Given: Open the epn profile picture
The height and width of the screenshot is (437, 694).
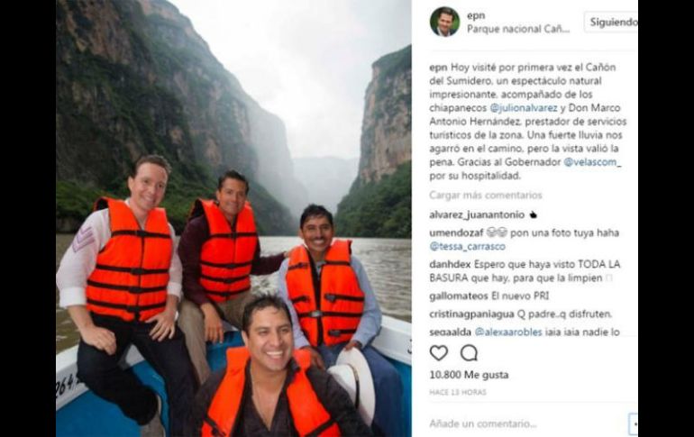Looking at the screenshot, I should [444, 22].
